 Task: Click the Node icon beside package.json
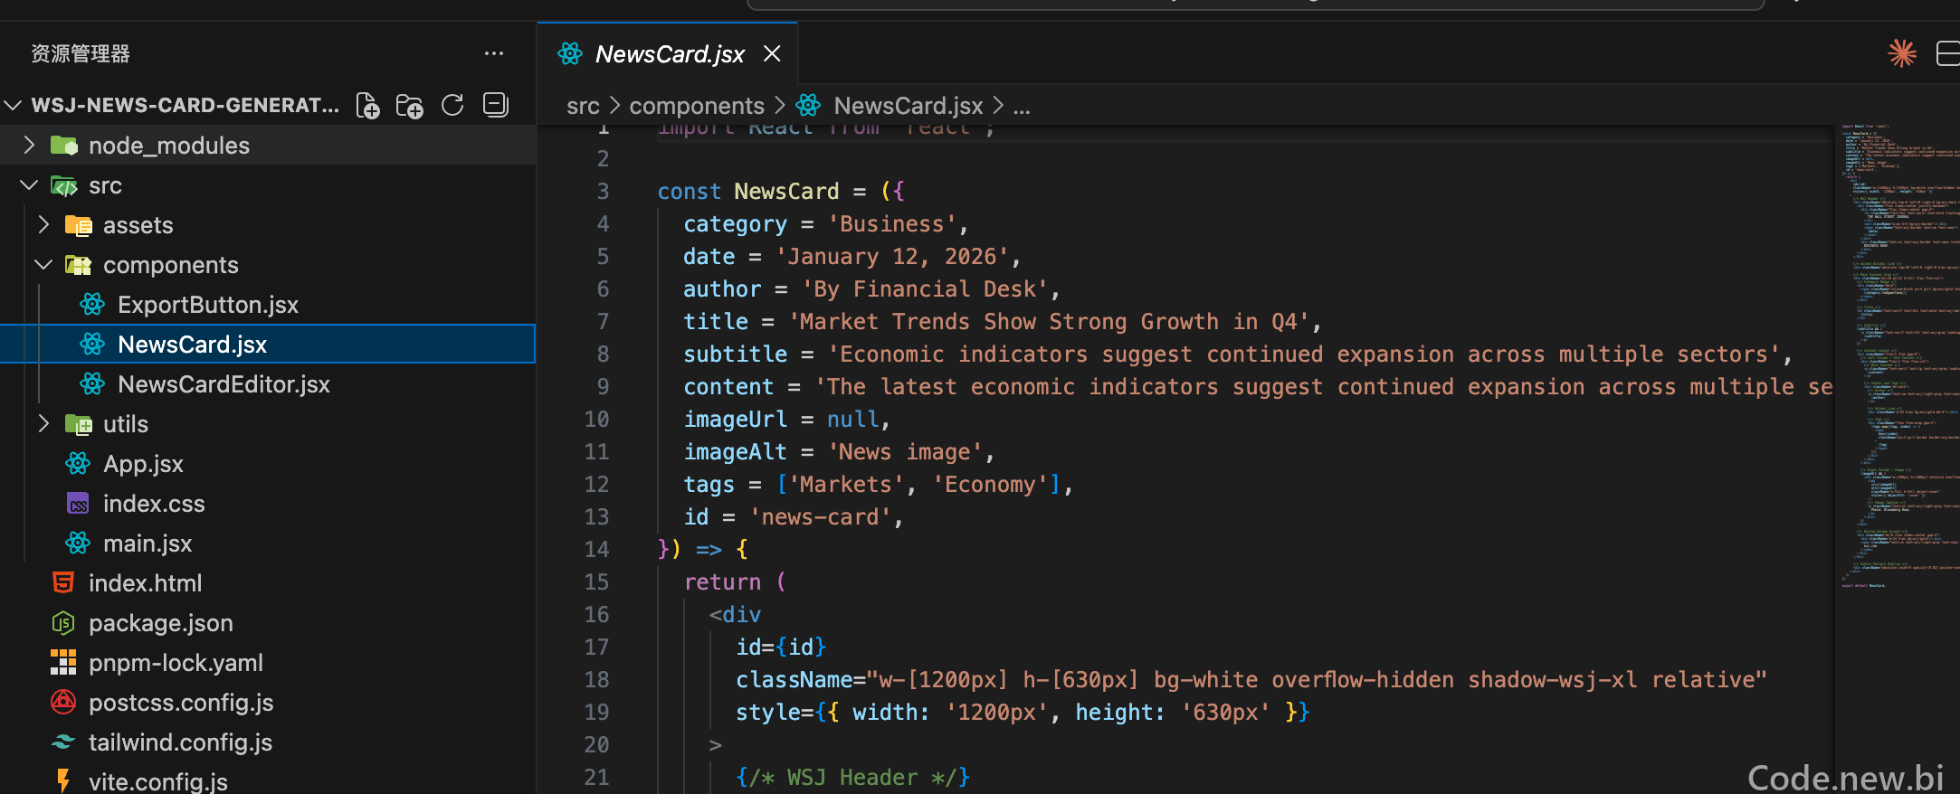pyautogui.click(x=63, y=623)
